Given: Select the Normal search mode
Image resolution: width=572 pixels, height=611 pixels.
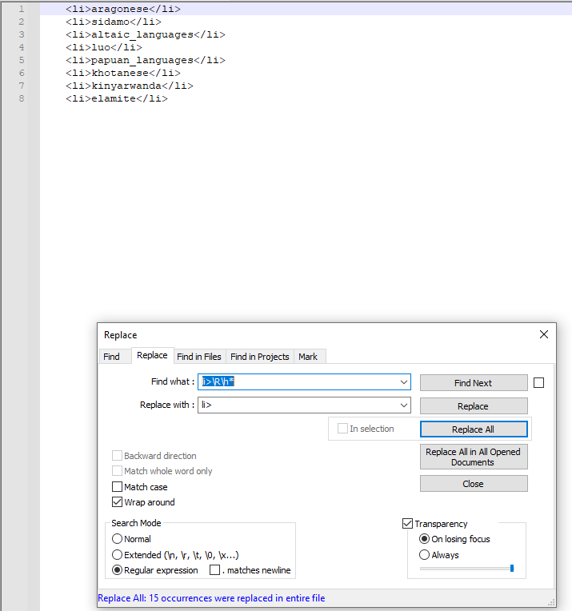Looking at the screenshot, I should pos(117,538).
